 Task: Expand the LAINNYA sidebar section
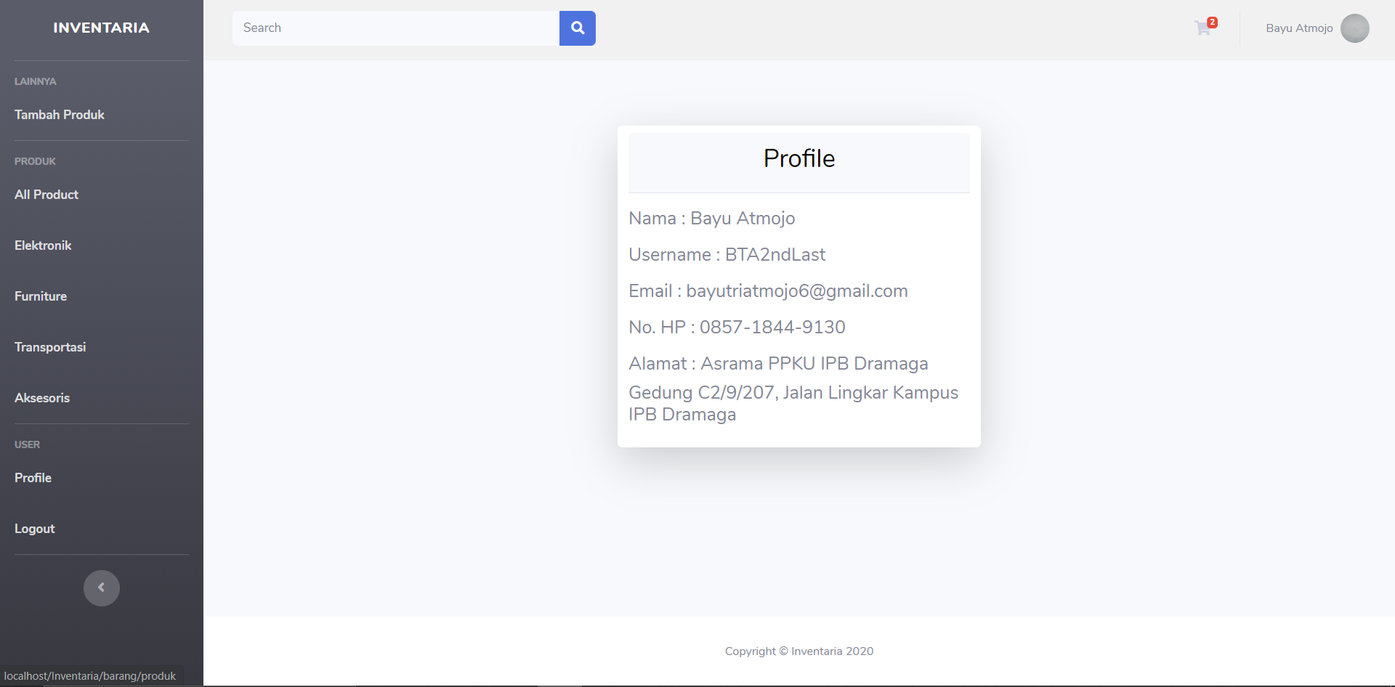(35, 81)
